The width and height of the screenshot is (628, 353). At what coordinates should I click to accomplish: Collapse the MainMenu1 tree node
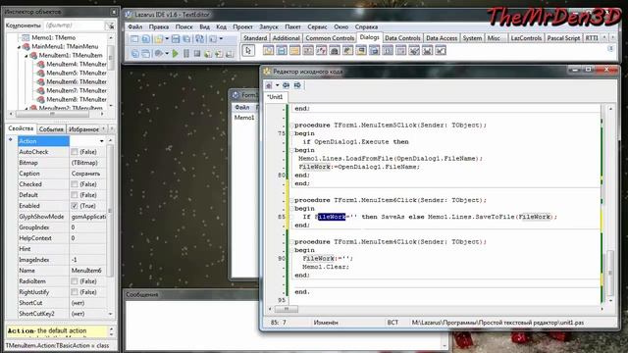(19, 47)
